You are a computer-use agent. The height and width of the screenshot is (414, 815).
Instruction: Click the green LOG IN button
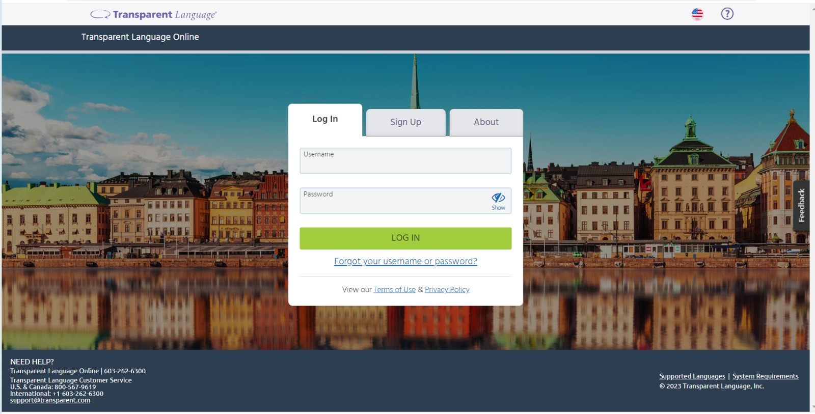click(405, 238)
